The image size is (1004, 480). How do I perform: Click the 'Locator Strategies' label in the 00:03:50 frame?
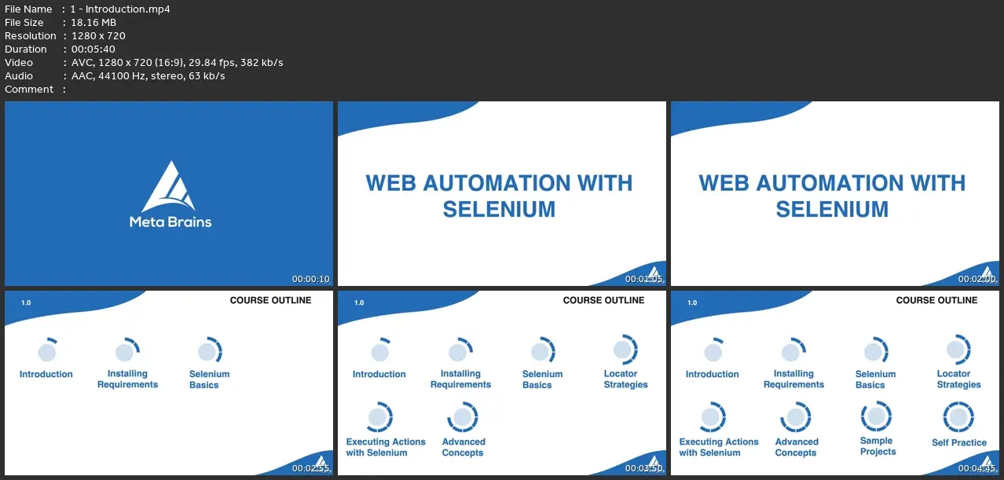(625, 379)
